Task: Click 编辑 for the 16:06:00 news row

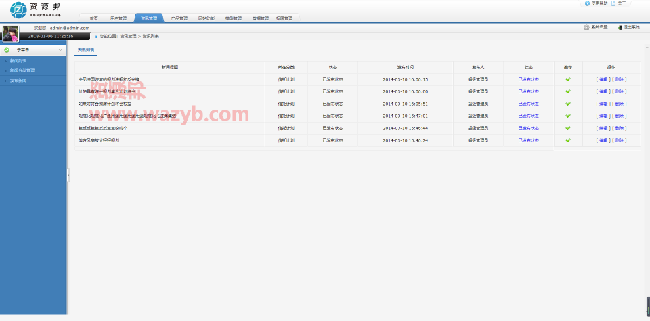Action: point(603,91)
